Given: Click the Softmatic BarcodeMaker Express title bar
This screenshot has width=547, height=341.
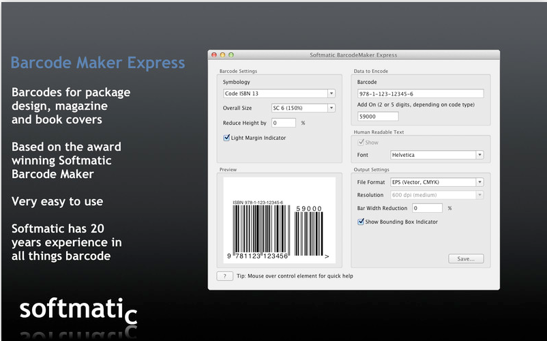Looking at the screenshot, I should (353, 55).
